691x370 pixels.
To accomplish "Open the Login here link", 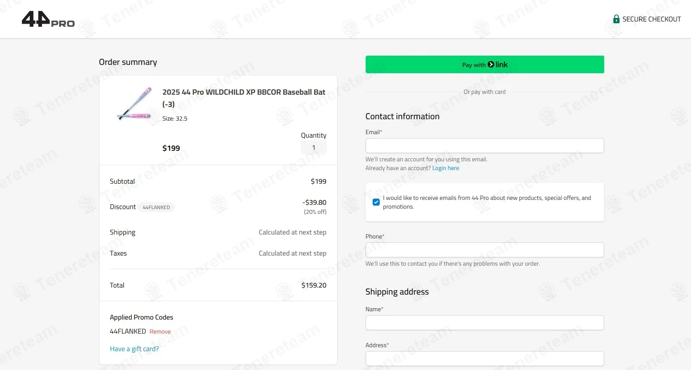I will pyautogui.click(x=445, y=168).
